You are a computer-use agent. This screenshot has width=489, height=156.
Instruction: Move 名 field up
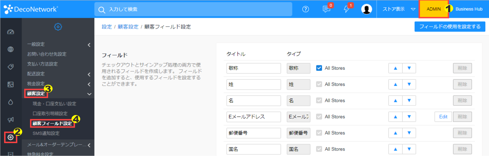395,101
